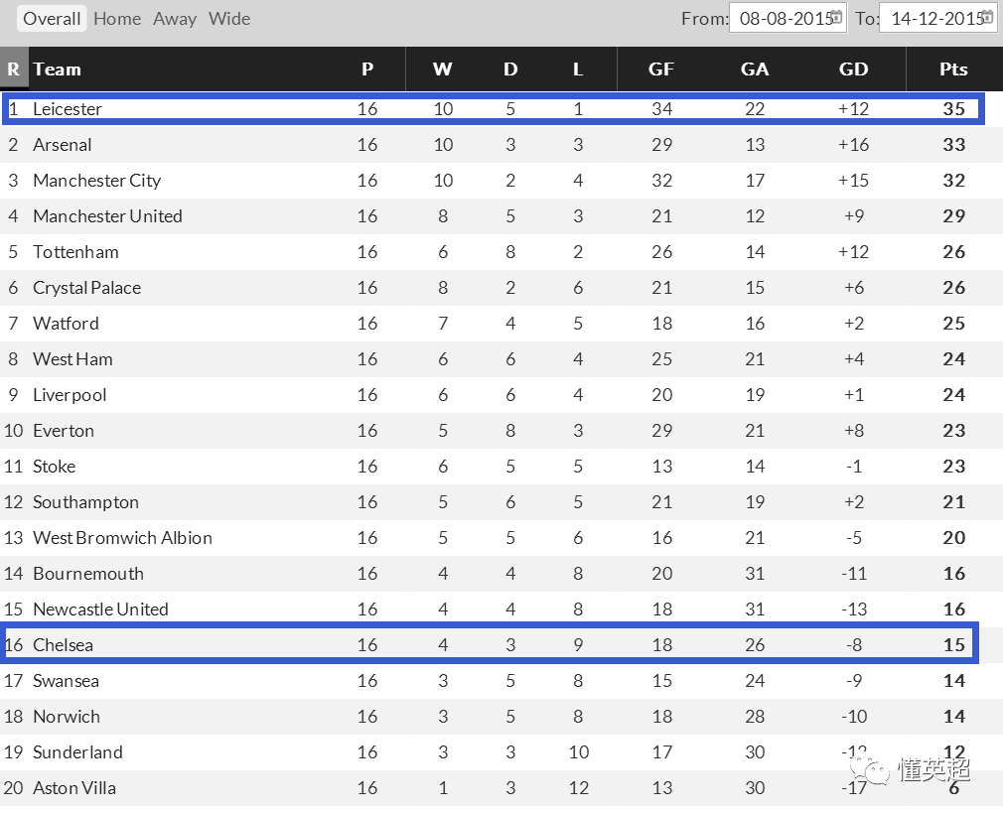Sort by R rank column header
The height and width of the screenshot is (814, 1003).
[x=14, y=69]
